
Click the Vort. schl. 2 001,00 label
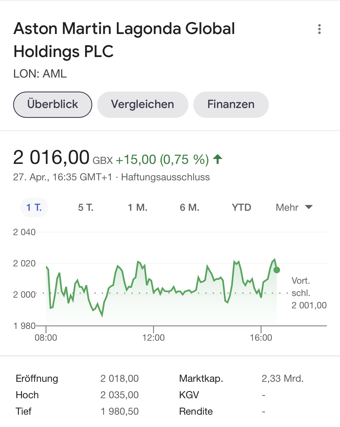coord(309,293)
